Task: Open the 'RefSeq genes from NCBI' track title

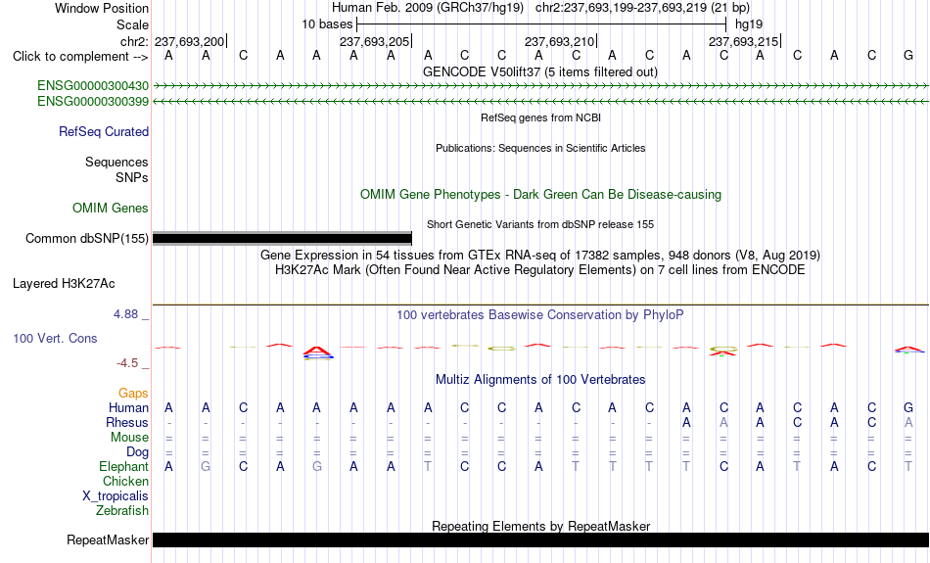Action: 540,117
